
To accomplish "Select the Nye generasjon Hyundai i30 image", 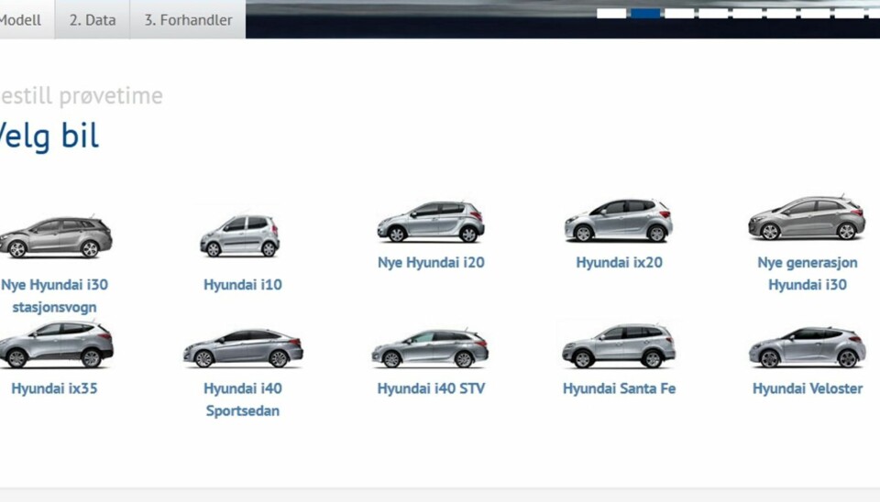I will tap(807, 219).
